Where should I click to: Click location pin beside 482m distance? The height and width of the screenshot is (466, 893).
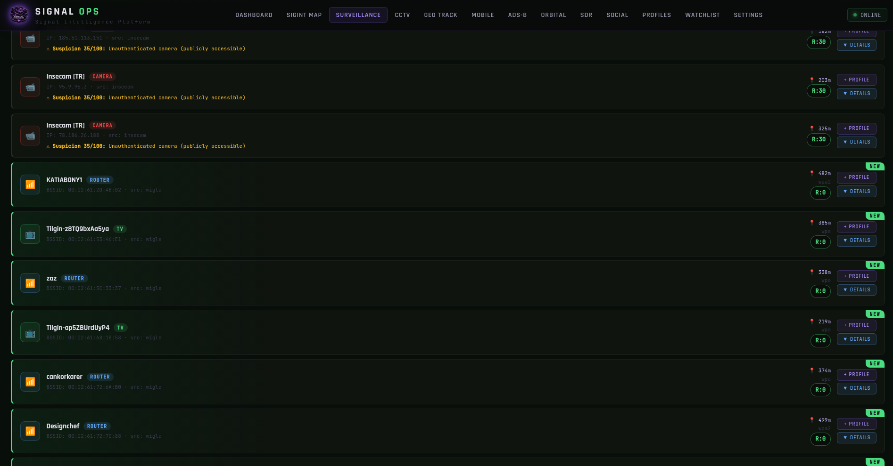[x=812, y=173]
